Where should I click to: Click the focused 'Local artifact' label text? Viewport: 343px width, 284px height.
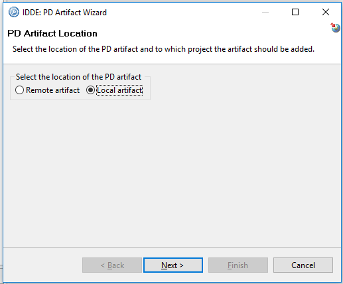click(x=119, y=90)
